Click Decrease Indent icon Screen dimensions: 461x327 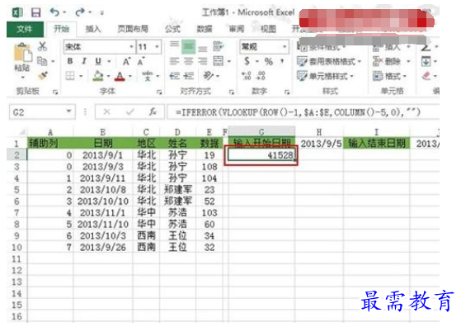click(x=174, y=76)
